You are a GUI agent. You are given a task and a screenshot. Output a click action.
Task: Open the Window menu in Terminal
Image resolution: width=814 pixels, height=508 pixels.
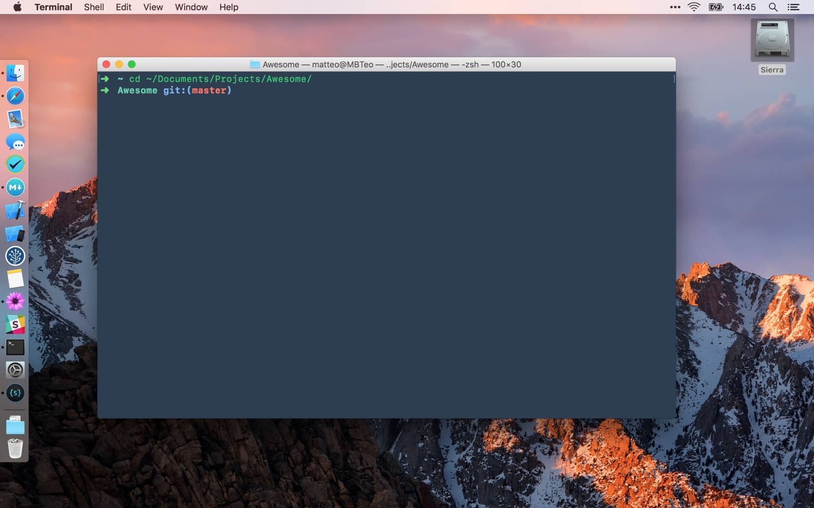click(191, 7)
